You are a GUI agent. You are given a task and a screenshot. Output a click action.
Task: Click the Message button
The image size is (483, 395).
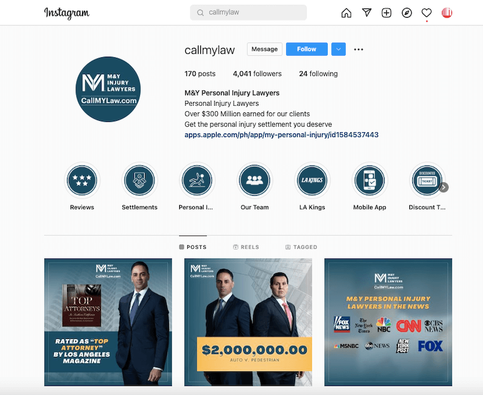point(264,50)
